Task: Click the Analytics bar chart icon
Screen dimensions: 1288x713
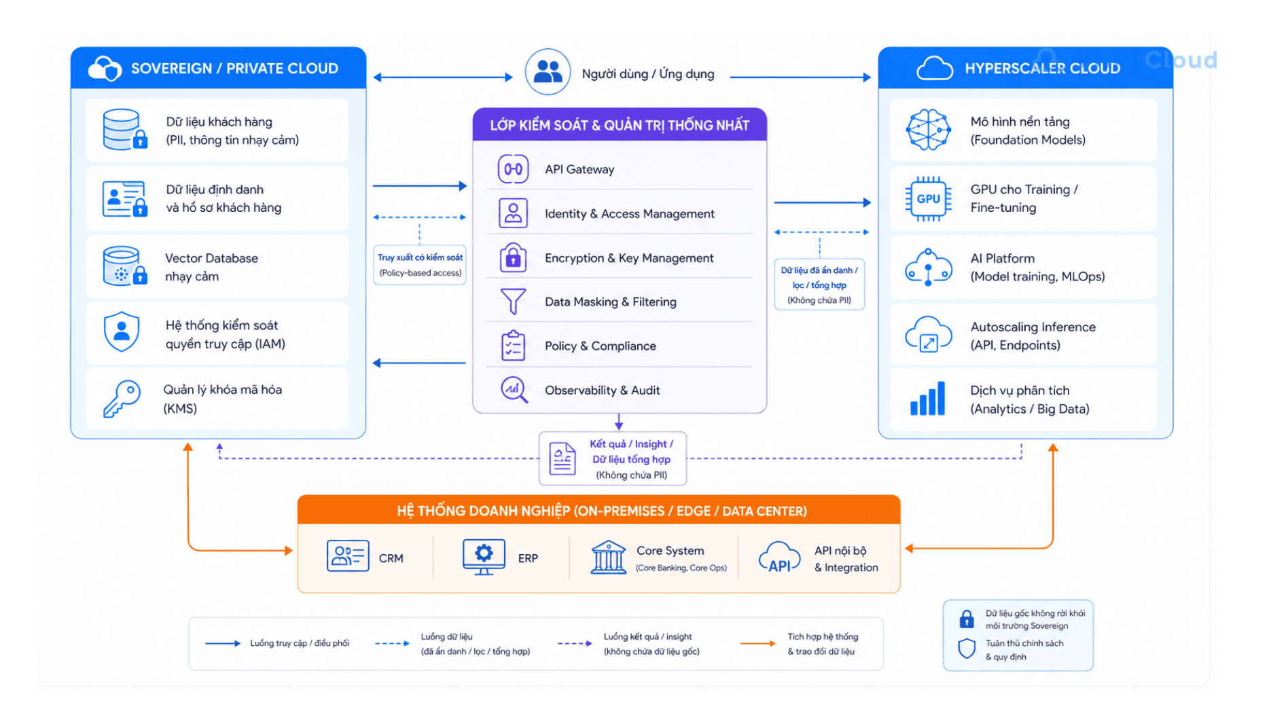Action: pos(927,399)
